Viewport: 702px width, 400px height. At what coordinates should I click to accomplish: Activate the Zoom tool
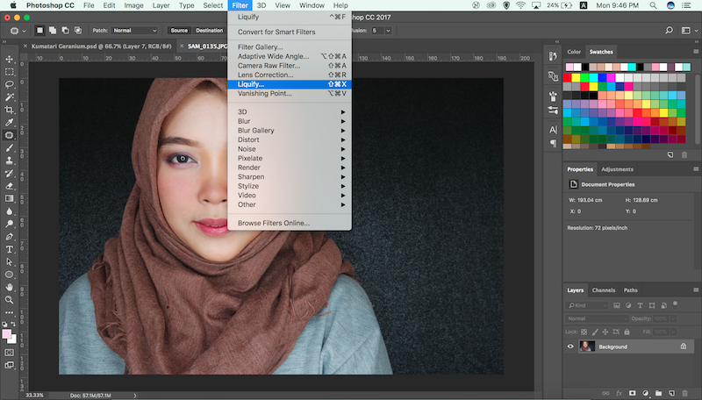[10, 299]
